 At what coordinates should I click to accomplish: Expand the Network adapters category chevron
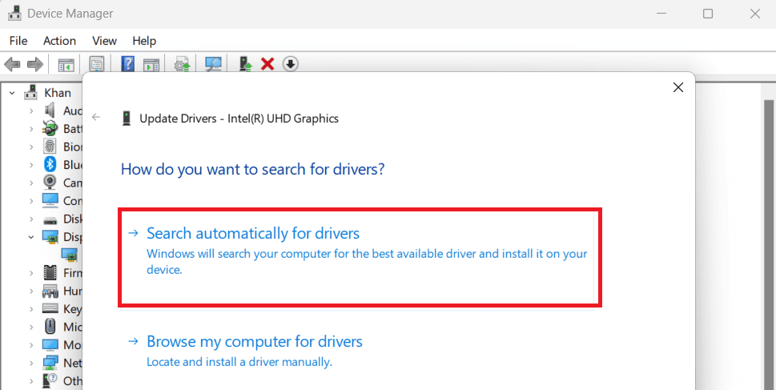coord(31,363)
